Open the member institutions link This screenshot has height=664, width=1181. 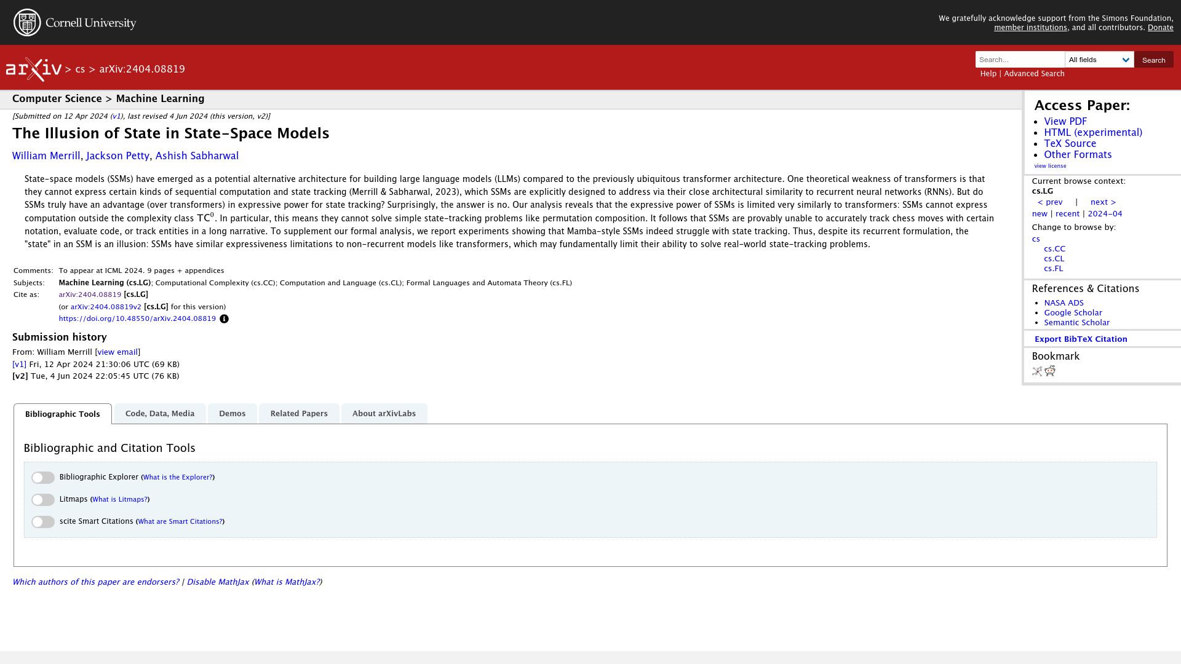coord(1030,28)
